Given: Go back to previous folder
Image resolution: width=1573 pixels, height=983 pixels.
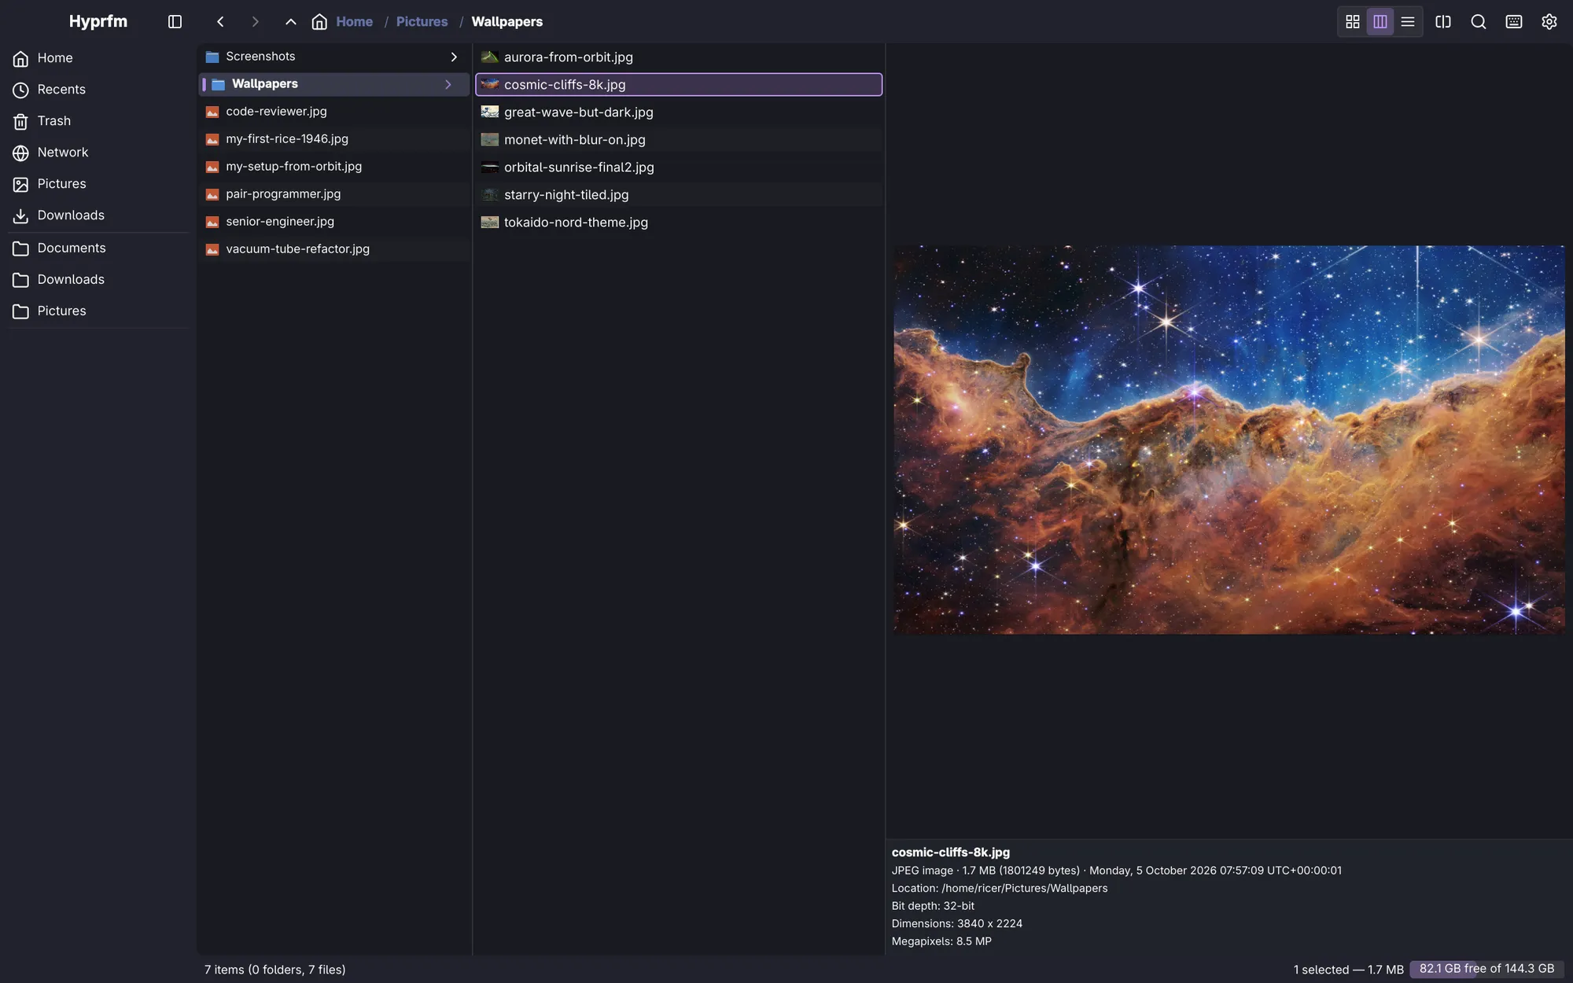Looking at the screenshot, I should pyautogui.click(x=220, y=22).
